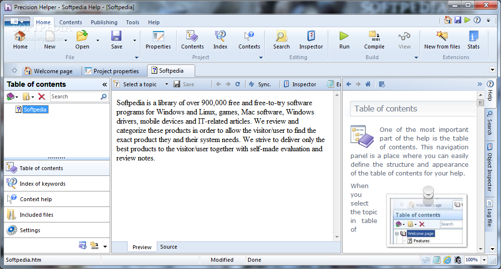
Task: Expand the Project group launcher arrow
Action: [261, 58]
